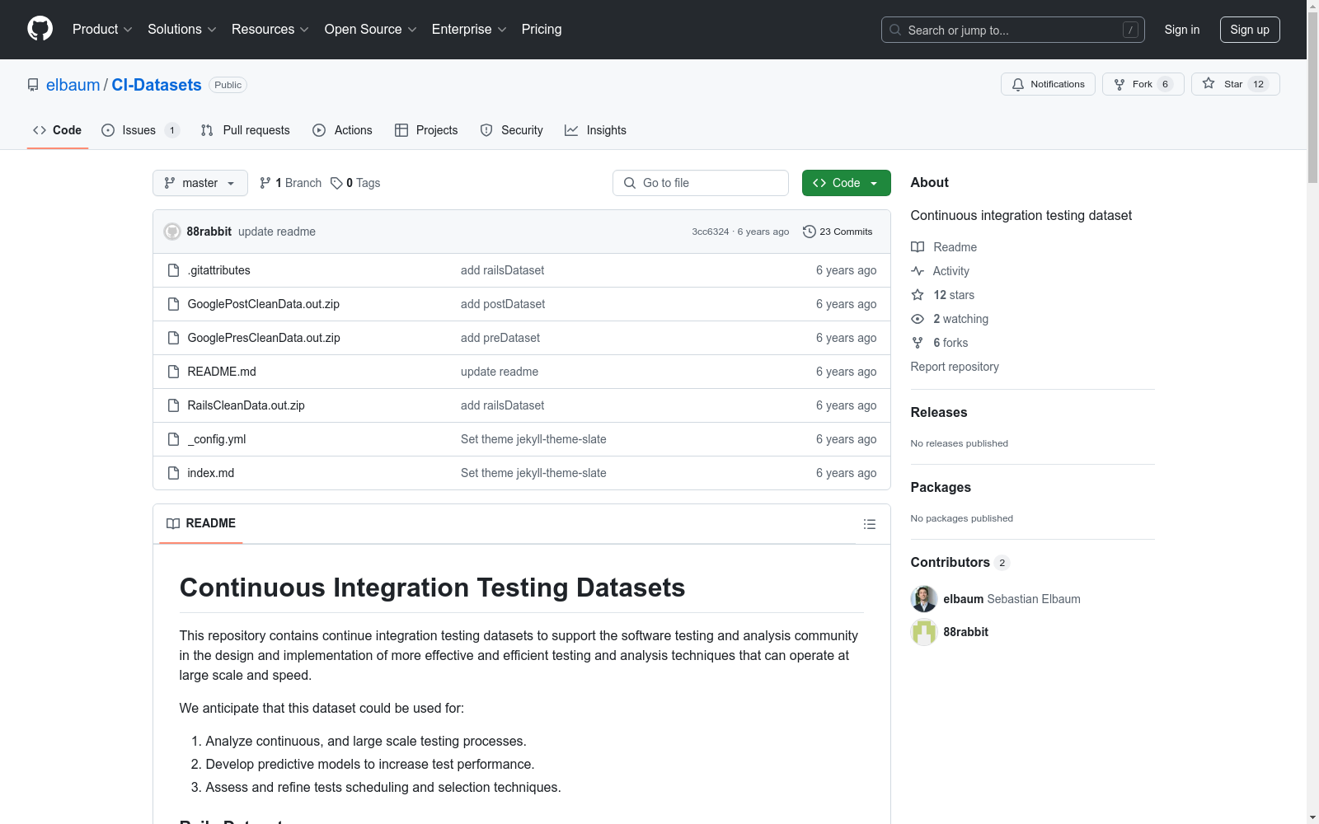The height and width of the screenshot is (824, 1319).
Task: Switch to the Insights tab
Action: 596,130
